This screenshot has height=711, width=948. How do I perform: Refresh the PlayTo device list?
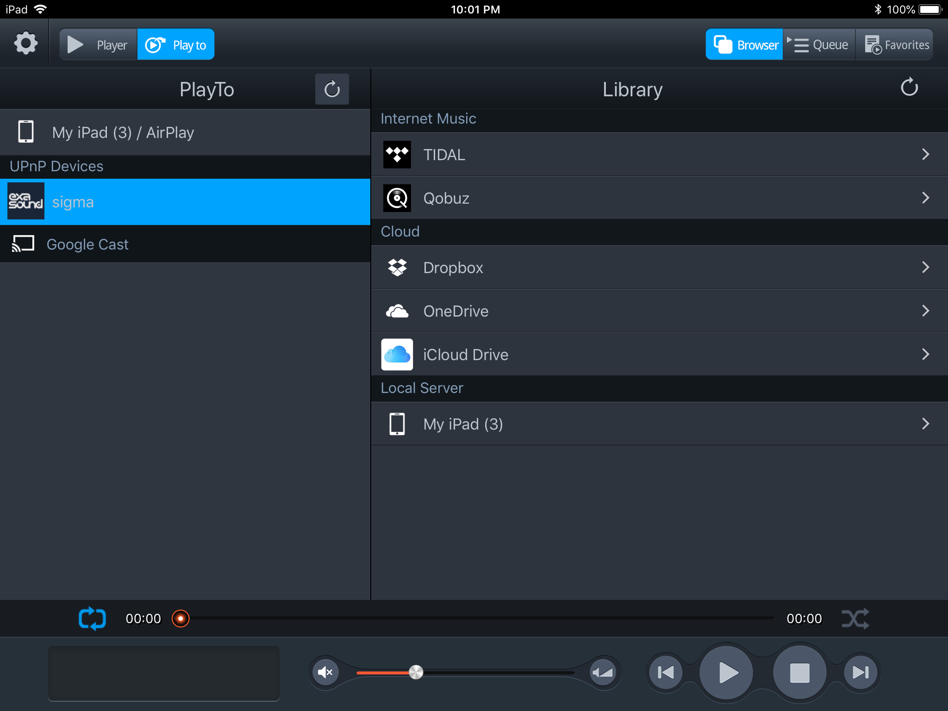point(332,89)
